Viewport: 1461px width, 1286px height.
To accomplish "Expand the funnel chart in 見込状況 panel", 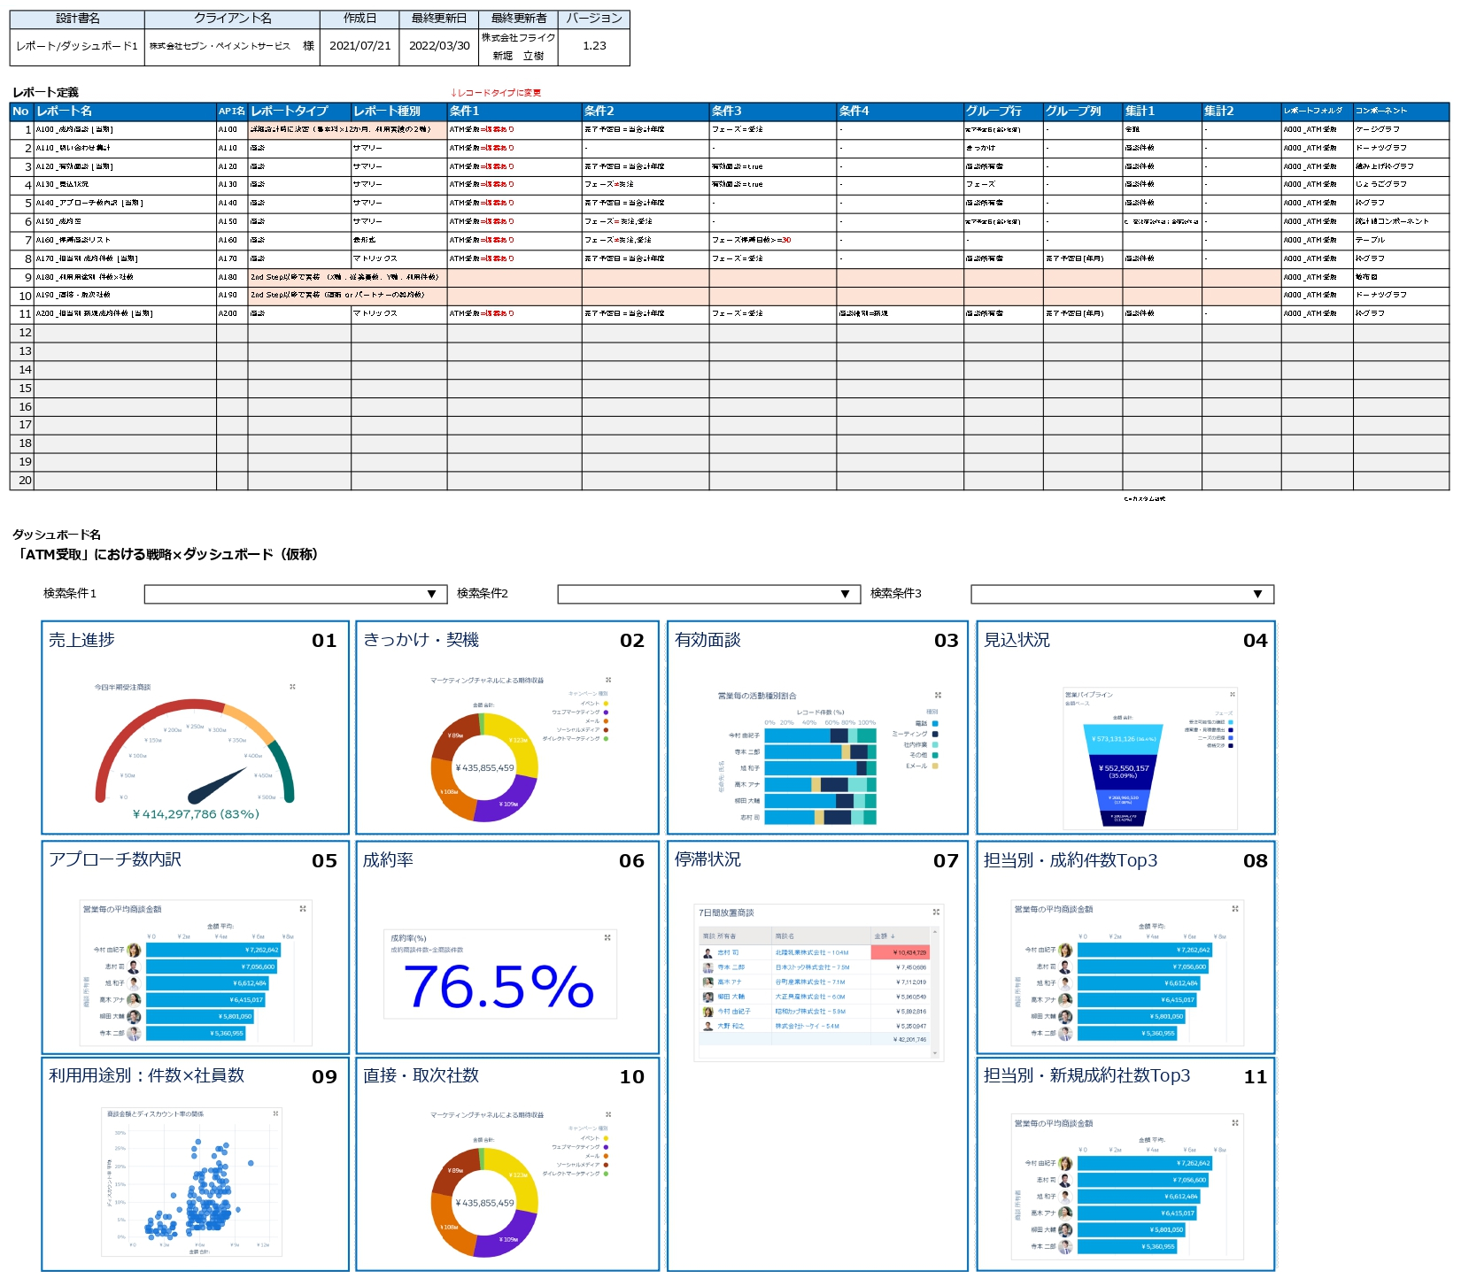I will (1232, 695).
